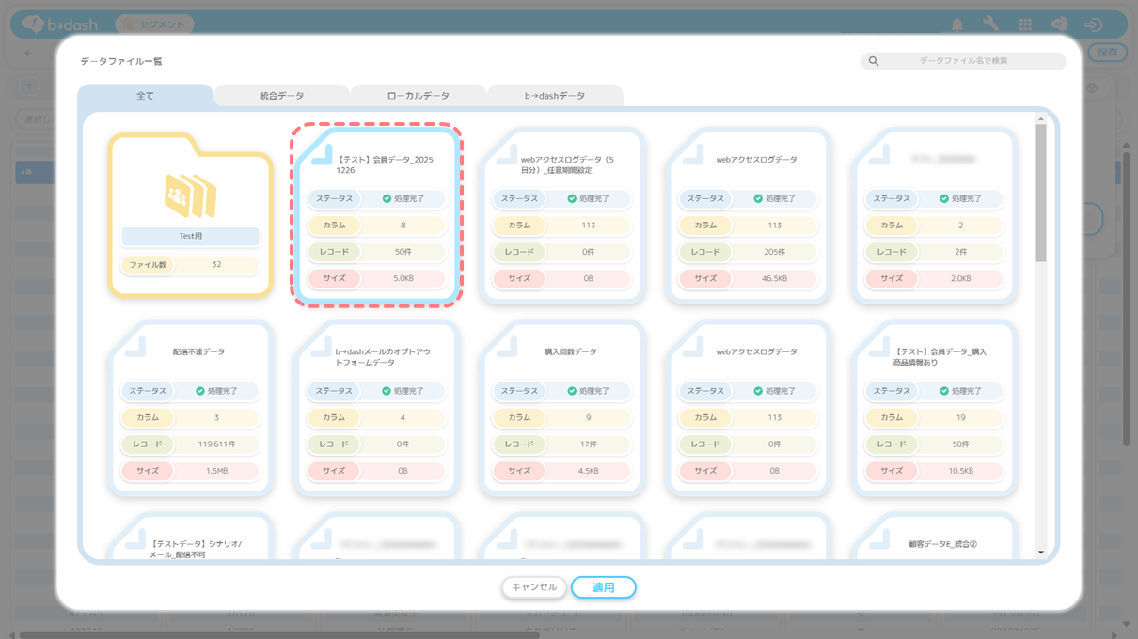Switch to the 統合データ tab
1138x639 pixels.
click(x=282, y=96)
